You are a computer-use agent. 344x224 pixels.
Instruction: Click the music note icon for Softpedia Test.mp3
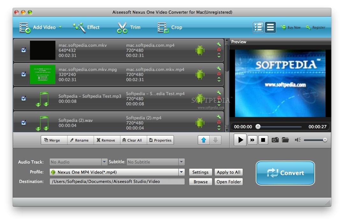tap(42, 99)
